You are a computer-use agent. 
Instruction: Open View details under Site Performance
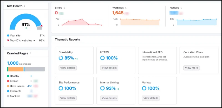(x=68, y=98)
